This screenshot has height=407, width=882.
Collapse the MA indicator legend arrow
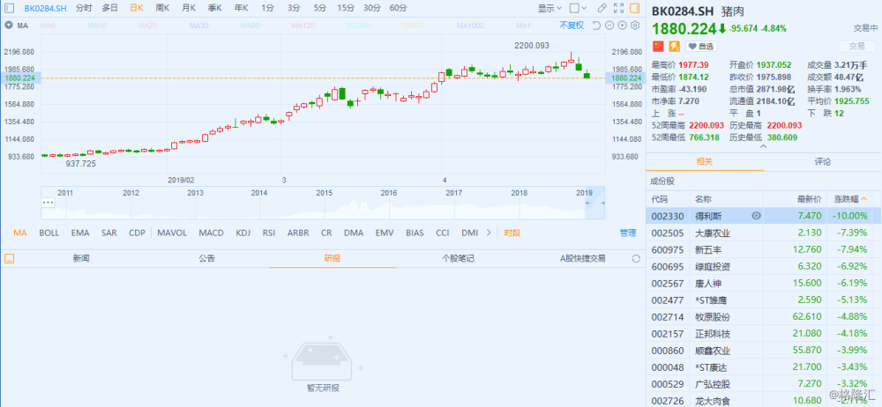click(9, 26)
